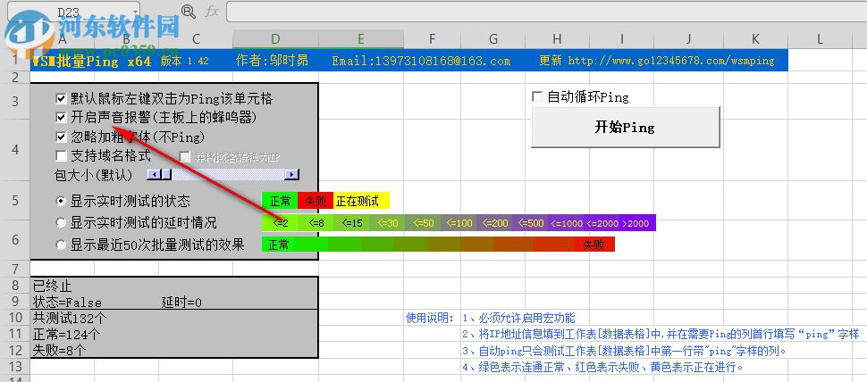Click the fx insert function icon
This screenshot has width=867, height=382.
pos(212,12)
